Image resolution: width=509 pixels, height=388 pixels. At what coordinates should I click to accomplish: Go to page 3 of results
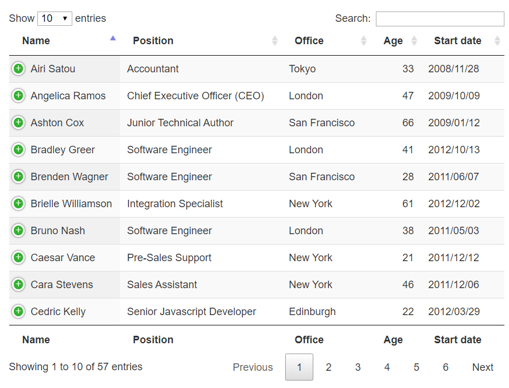358,367
